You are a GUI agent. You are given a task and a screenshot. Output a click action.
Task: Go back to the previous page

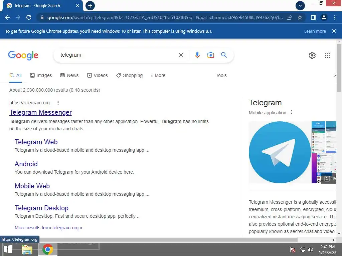click(x=7, y=17)
